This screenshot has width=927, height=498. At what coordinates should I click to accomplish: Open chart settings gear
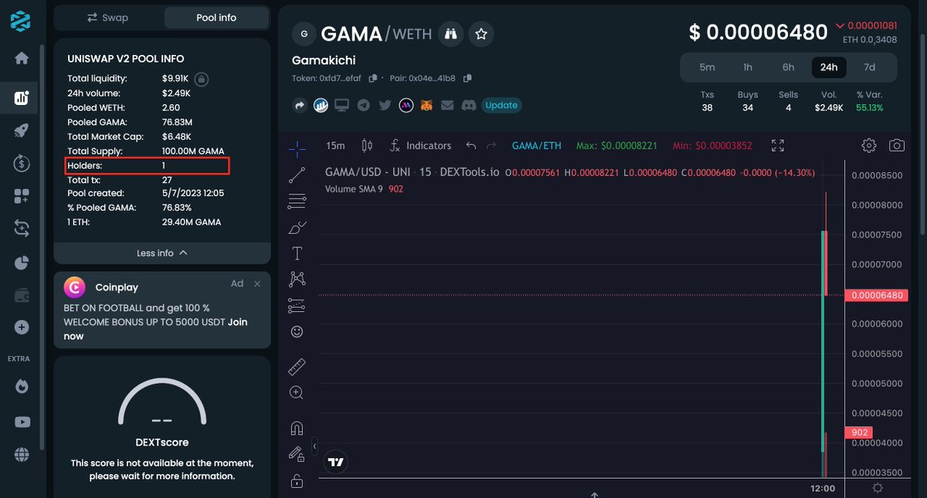[x=869, y=145]
